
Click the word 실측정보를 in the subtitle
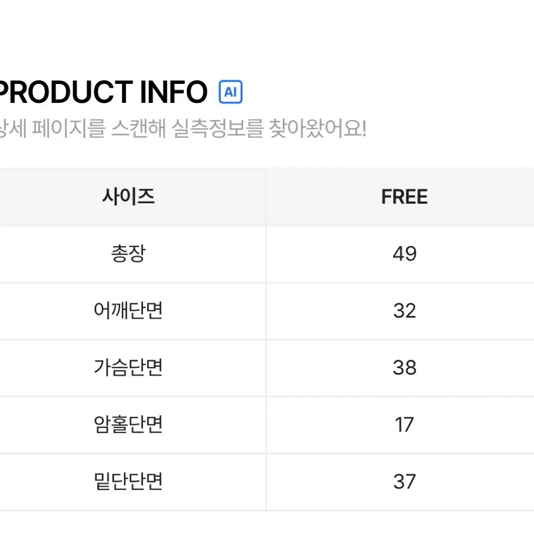point(218,129)
